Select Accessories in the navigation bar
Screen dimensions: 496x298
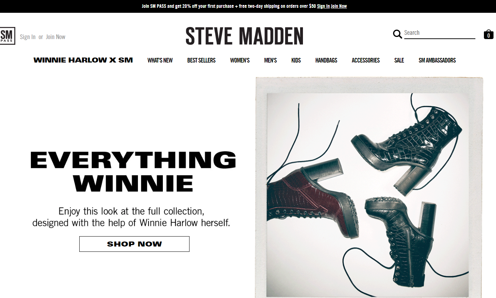366,60
